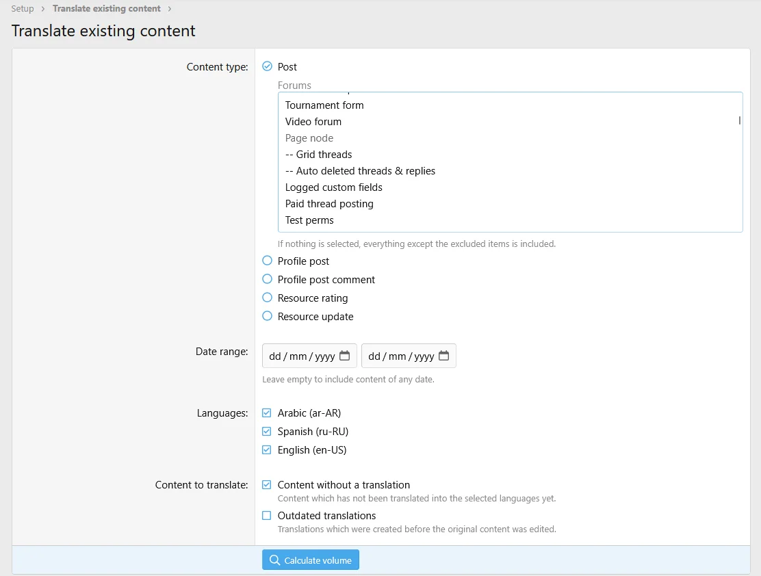Select Tournament form in forums list
Viewport: 761px width, 576px height.
coord(510,105)
